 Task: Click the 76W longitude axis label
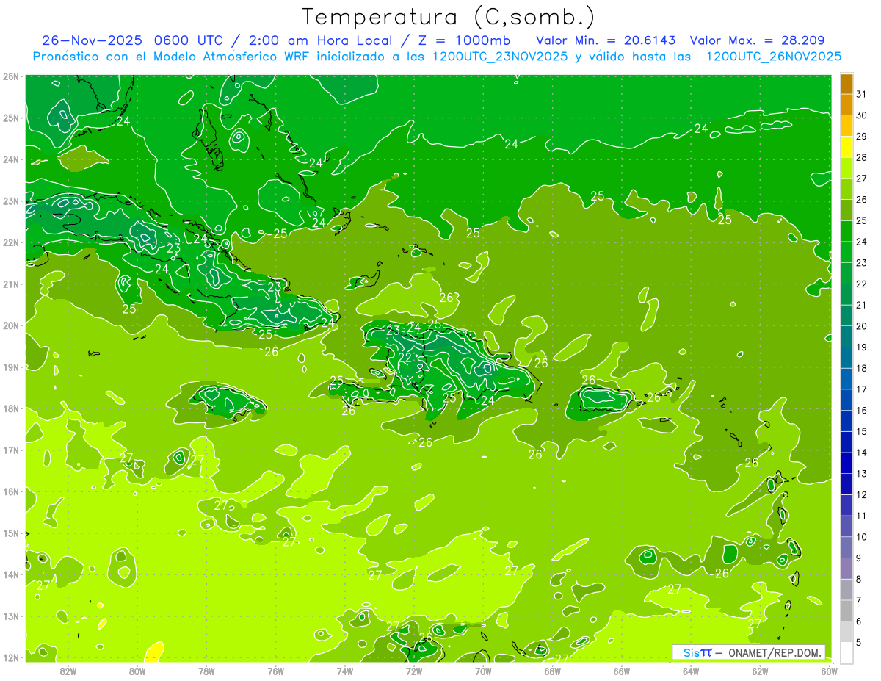point(276,671)
